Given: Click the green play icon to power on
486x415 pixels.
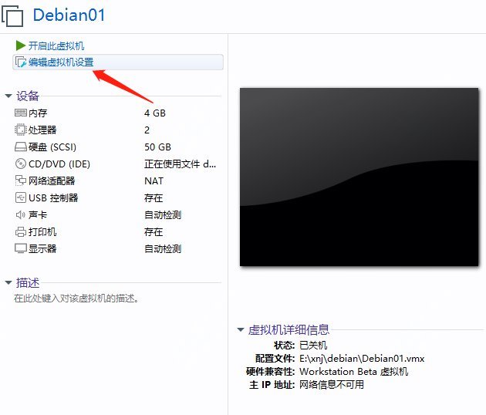Looking at the screenshot, I should (21, 46).
